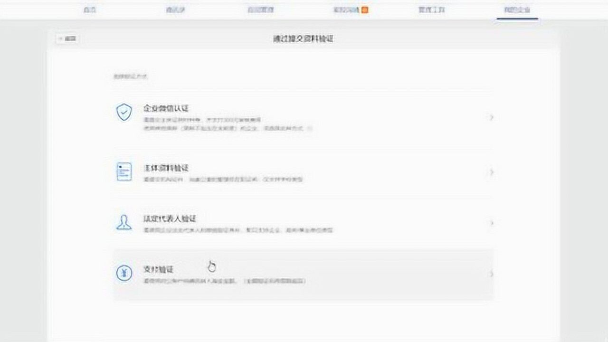Click the person icon for 法定代表人验证
This screenshot has height=342, width=608.
(x=124, y=222)
